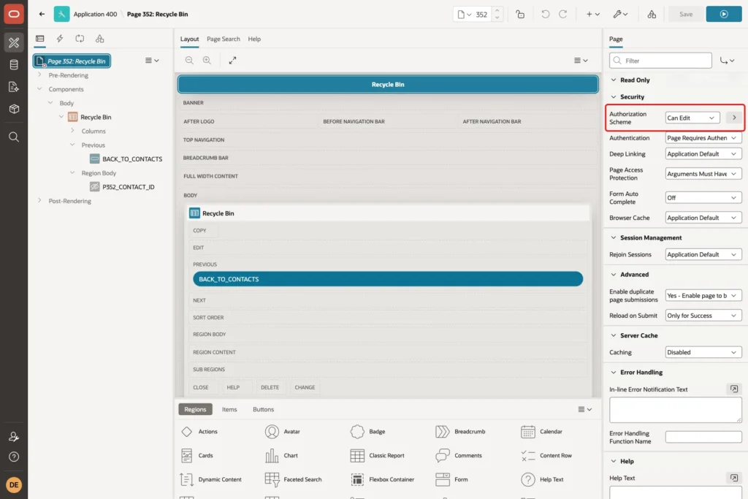This screenshot has height=499, width=748.
Task: Switch to Page Shared Components tab
Action: tap(99, 39)
